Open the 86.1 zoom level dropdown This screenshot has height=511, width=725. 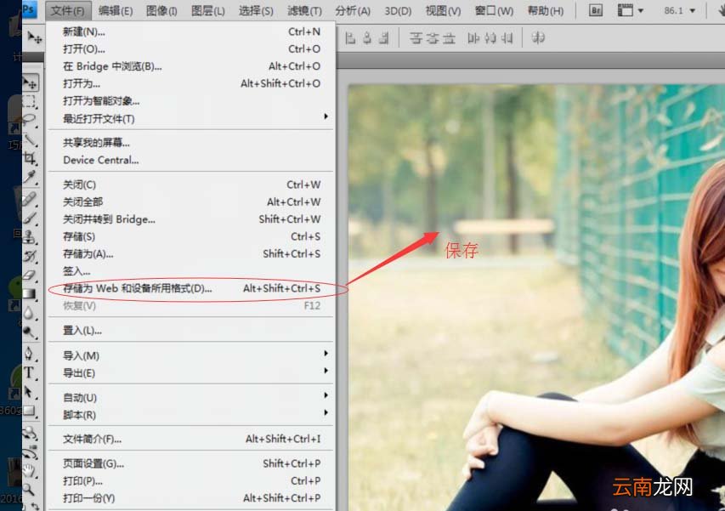692,11
